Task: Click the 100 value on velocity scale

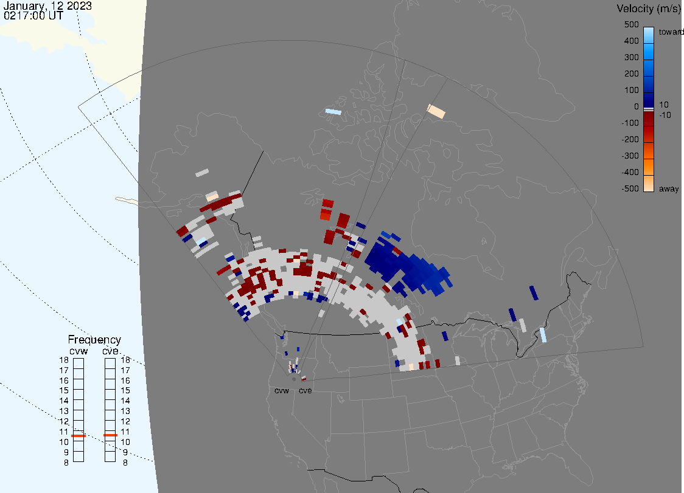Action: 631,90
